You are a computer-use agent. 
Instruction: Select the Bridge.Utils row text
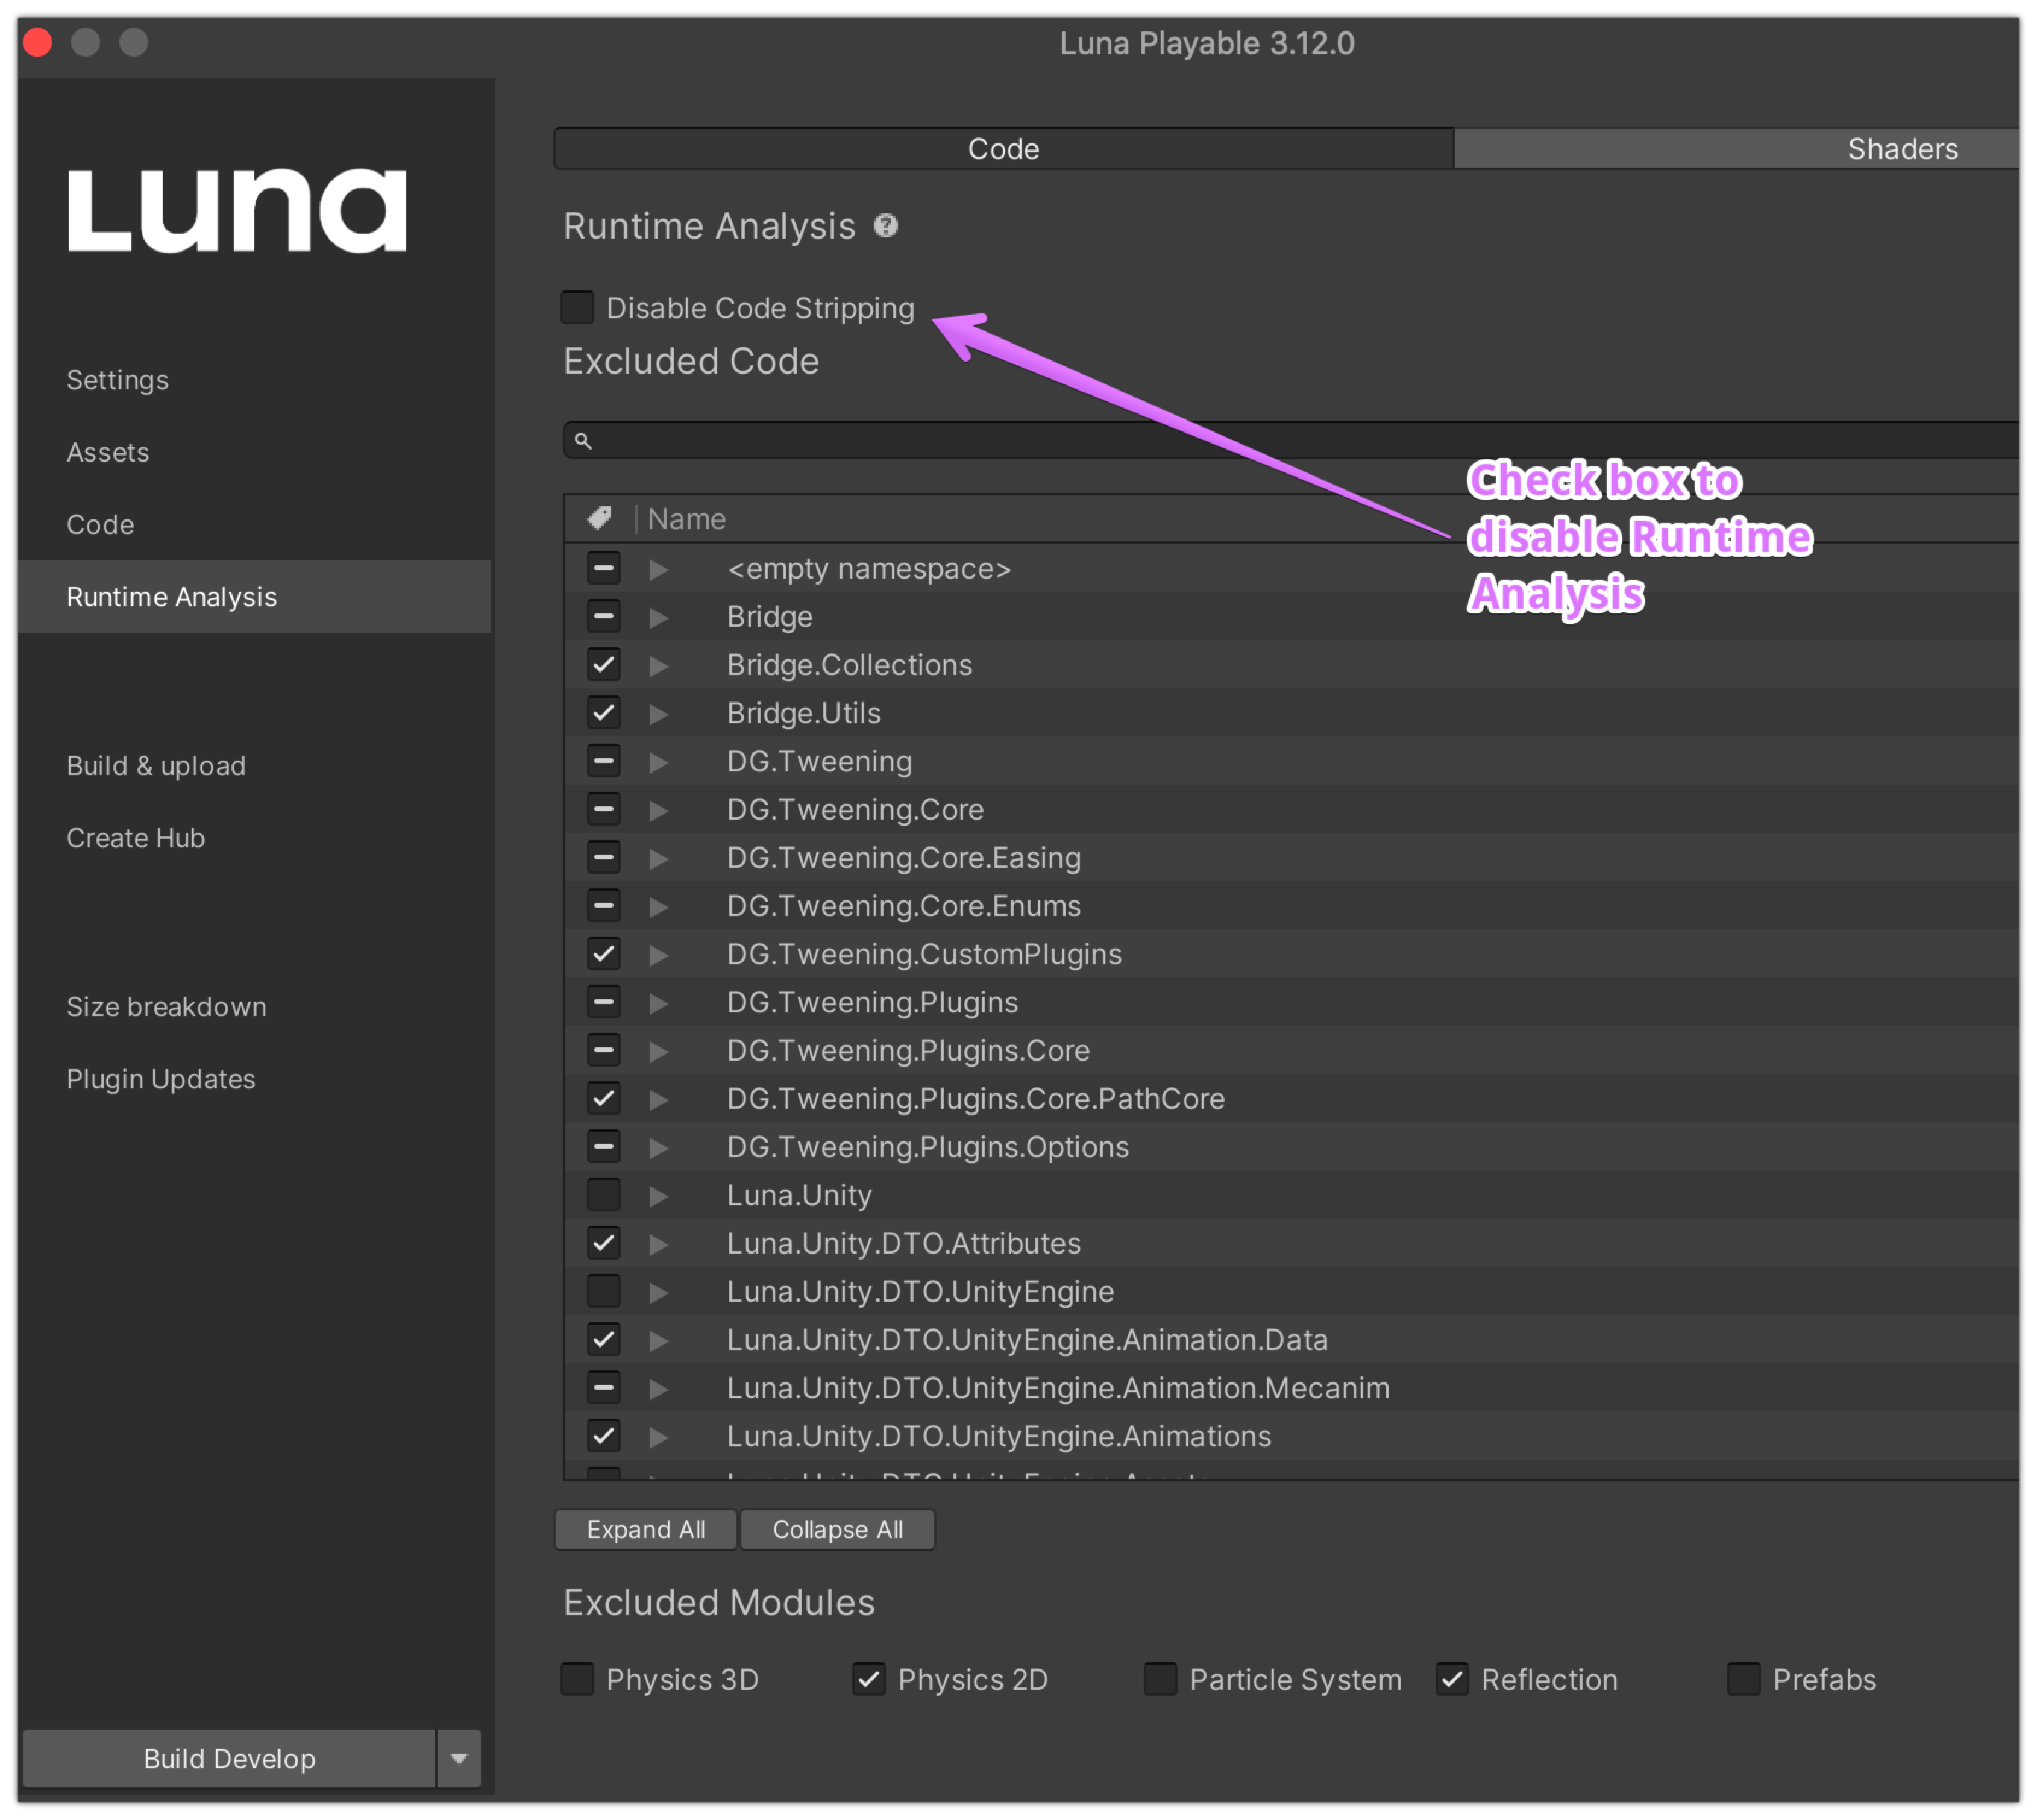pos(803,713)
